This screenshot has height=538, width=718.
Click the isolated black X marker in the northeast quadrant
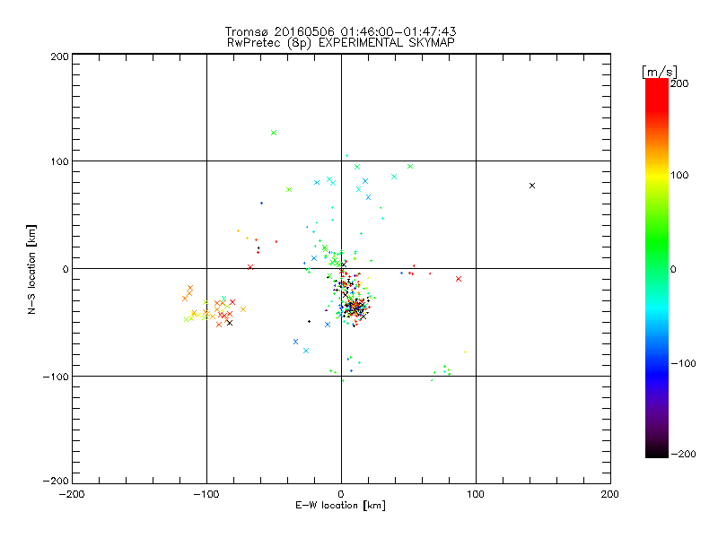(532, 186)
